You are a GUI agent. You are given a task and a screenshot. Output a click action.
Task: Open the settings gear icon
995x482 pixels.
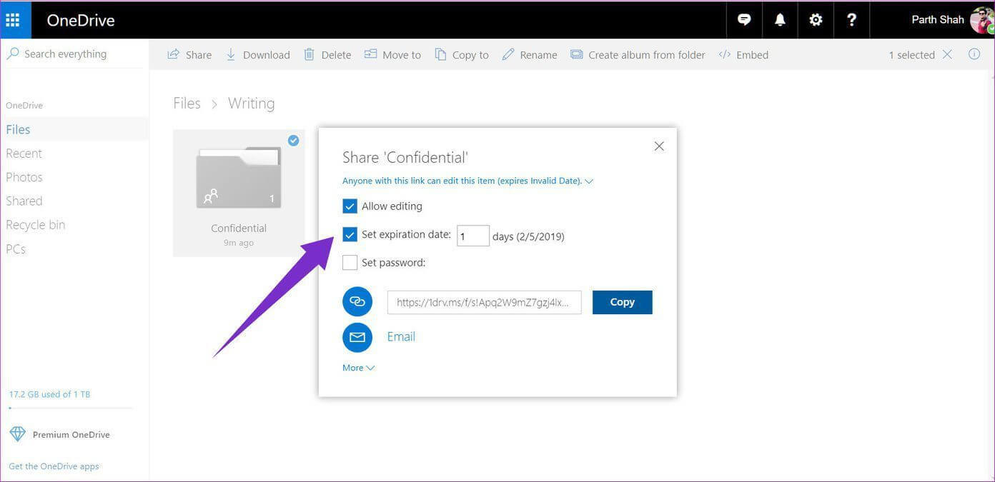click(x=816, y=20)
